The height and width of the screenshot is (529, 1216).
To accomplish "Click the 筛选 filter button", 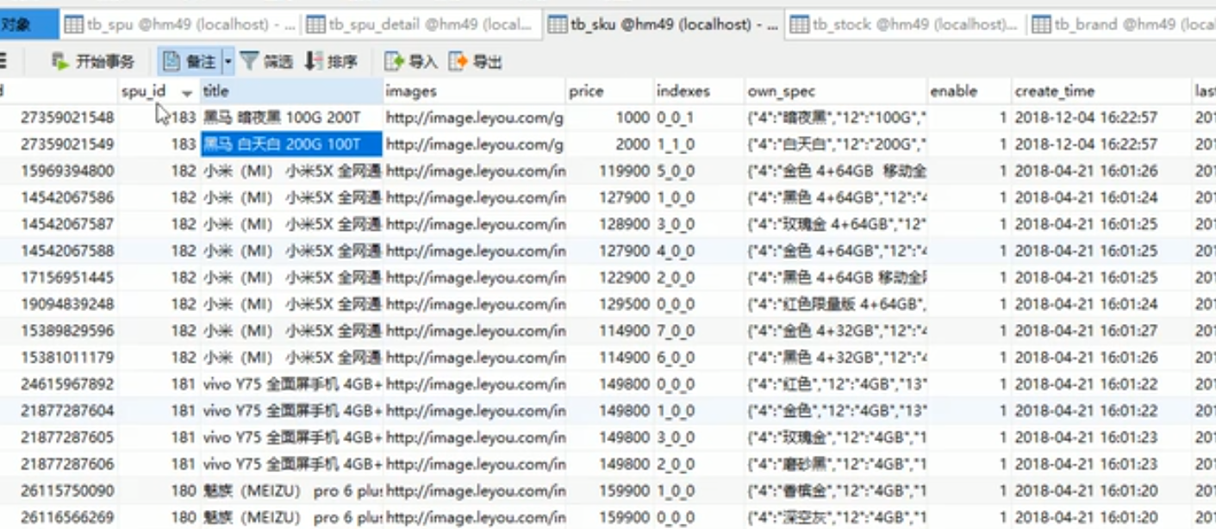I will point(267,61).
